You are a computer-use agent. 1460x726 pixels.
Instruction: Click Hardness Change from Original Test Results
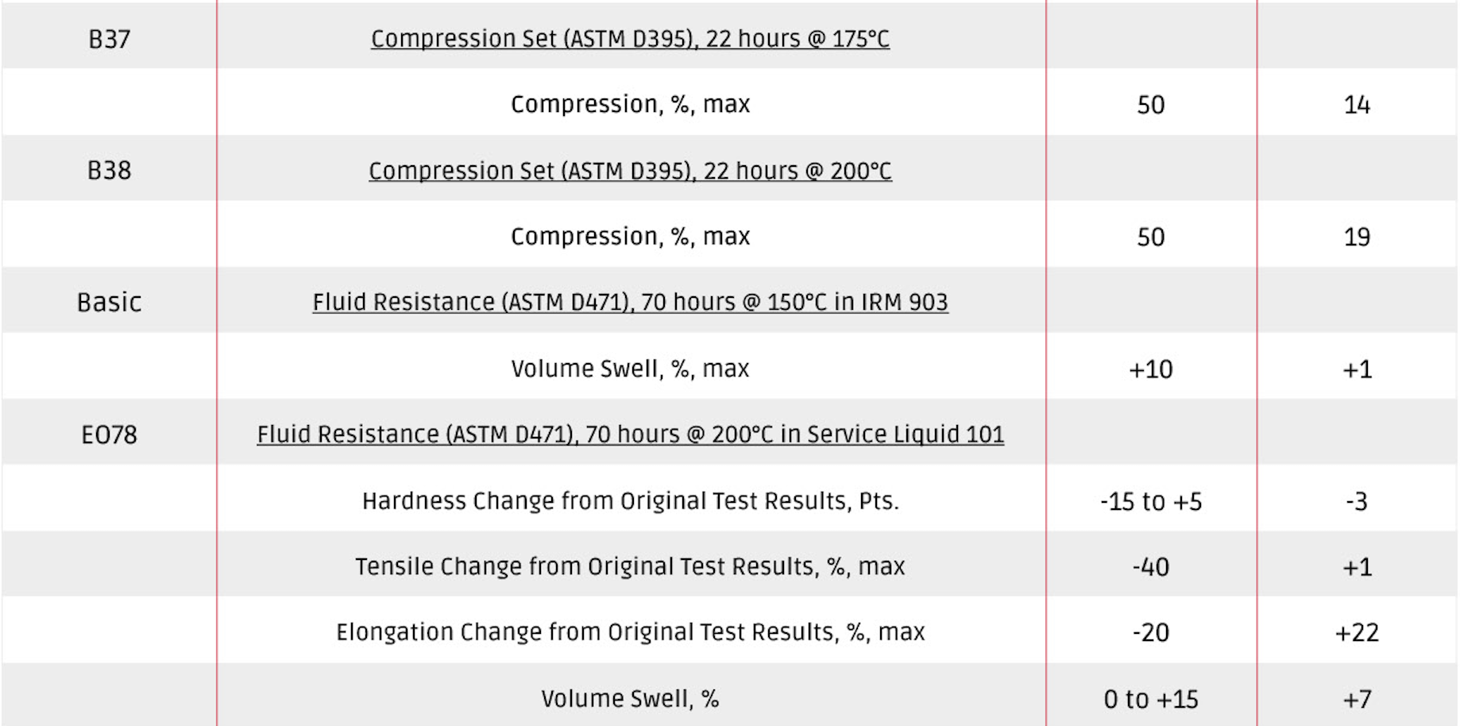630,501
